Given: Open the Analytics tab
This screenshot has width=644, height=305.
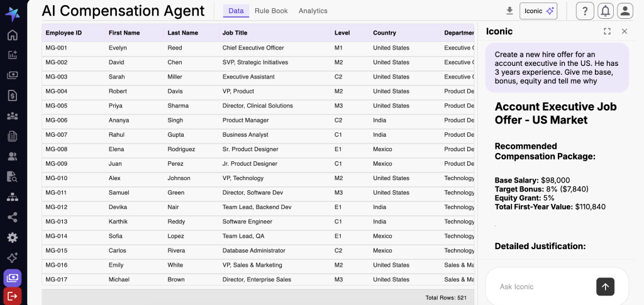Looking at the screenshot, I should [313, 11].
